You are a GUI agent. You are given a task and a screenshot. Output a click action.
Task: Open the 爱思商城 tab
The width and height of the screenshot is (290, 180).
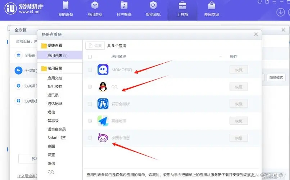tap(212, 9)
